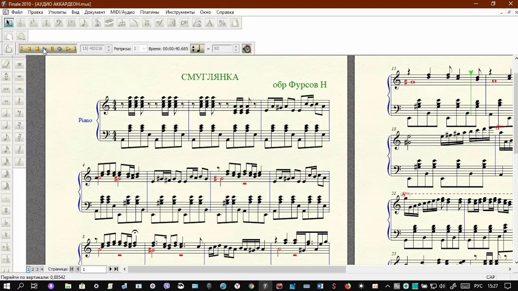Choose the whole note duration
The width and height of the screenshot is (518, 291).
(x=6, y=101)
